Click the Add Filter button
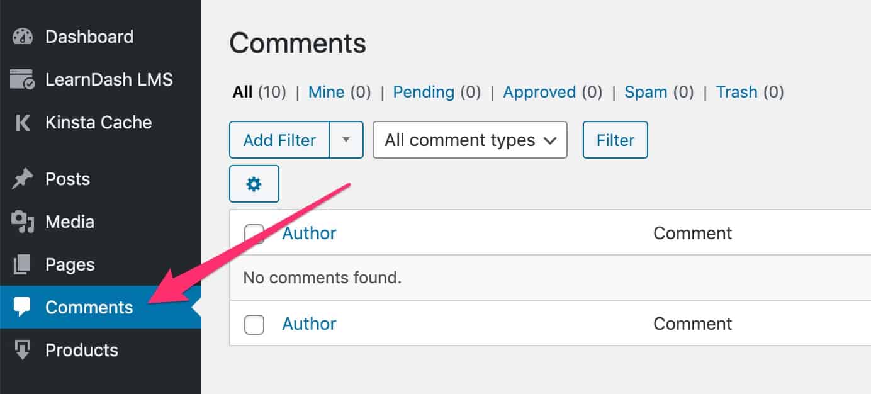Image resolution: width=871 pixels, height=394 pixels. [279, 140]
